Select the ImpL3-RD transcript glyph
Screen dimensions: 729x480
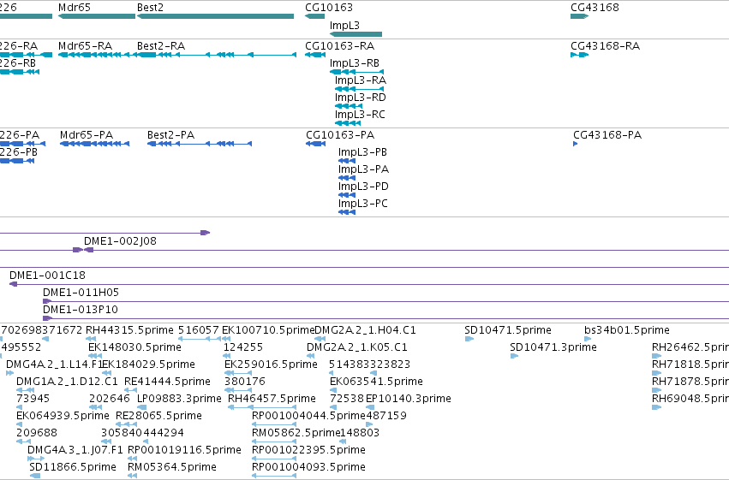(349, 106)
